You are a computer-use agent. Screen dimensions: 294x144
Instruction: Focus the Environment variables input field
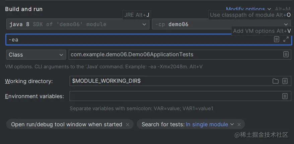174,96
